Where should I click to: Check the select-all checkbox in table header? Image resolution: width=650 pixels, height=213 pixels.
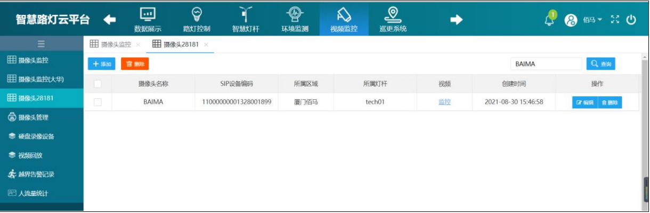[x=97, y=83]
